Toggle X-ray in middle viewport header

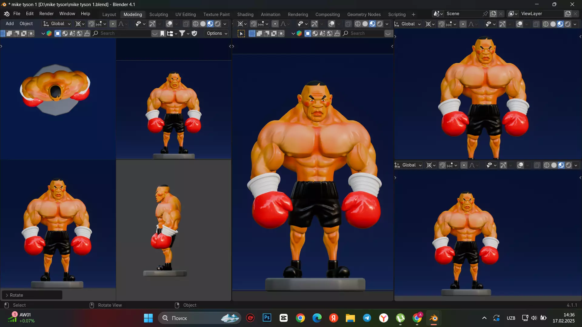348,24
